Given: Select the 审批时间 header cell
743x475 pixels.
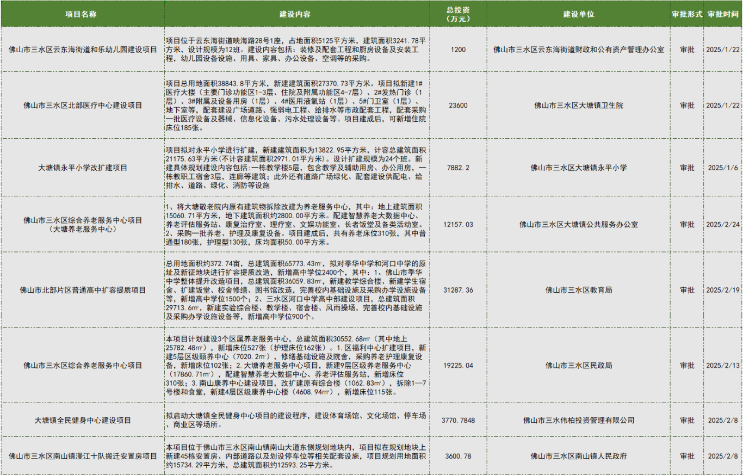Looking at the screenshot, I should 723,14.
